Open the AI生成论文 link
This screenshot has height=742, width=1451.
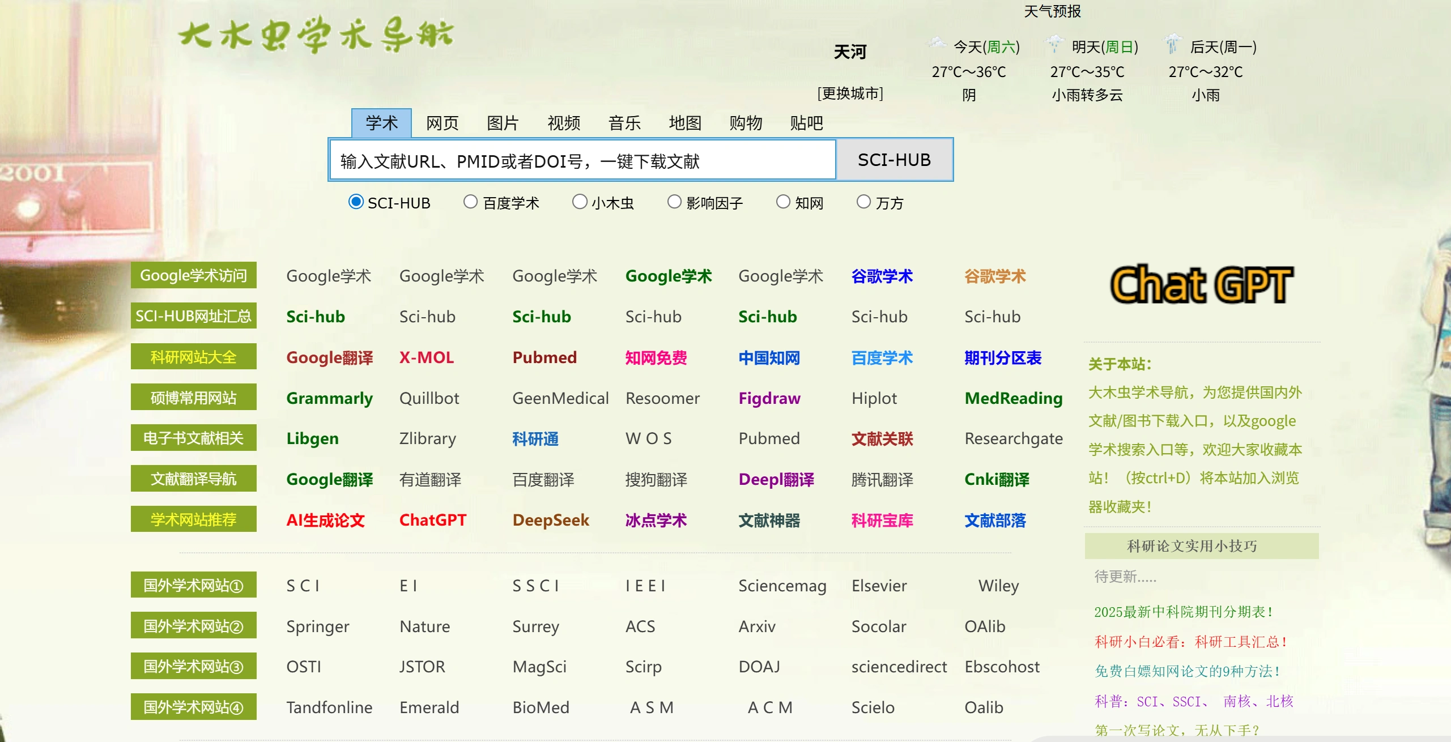(326, 520)
